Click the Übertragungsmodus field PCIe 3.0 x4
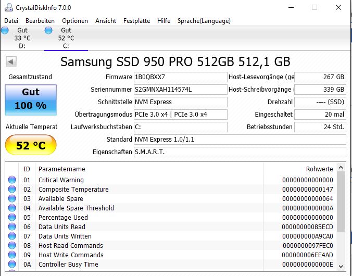The image size is (352, 276). (x=181, y=115)
